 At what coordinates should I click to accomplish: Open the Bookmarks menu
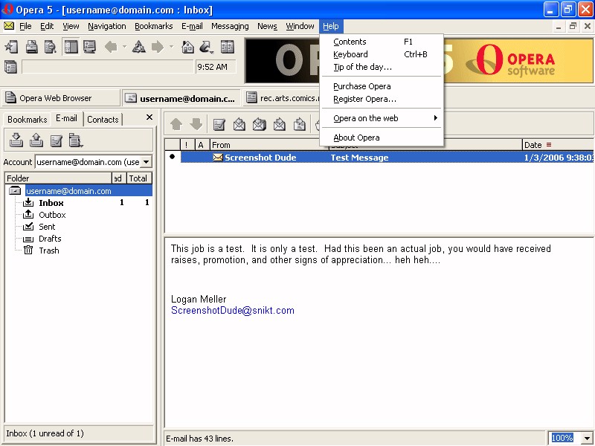click(x=154, y=26)
